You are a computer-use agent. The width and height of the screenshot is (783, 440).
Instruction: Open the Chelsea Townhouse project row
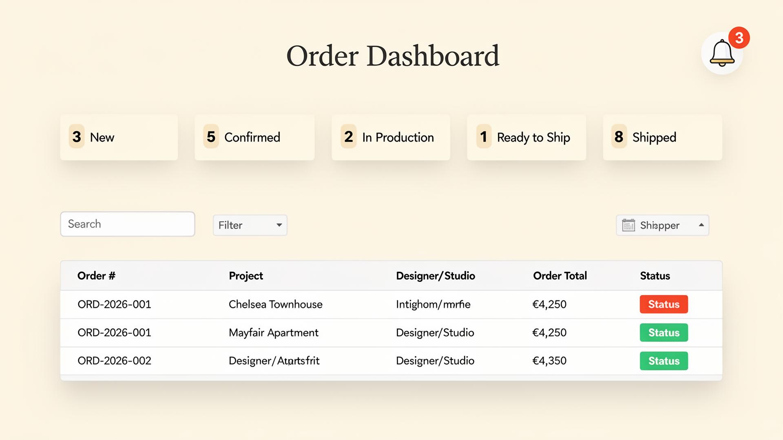(275, 304)
